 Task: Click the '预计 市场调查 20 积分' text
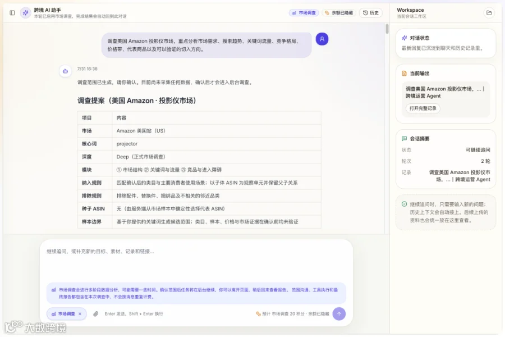click(283, 314)
